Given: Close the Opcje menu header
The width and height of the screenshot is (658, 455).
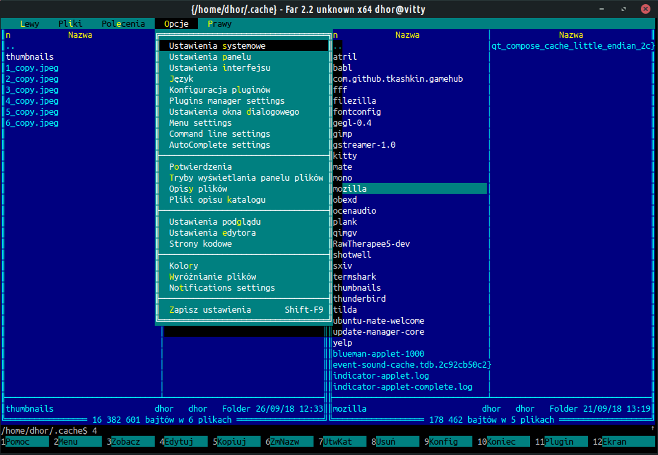Looking at the screenshot, I should click(x=176, y=24).
